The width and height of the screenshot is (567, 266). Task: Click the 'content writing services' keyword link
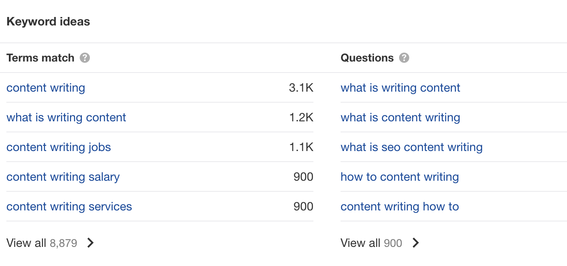pyautogui.click(x=69, y=207)
